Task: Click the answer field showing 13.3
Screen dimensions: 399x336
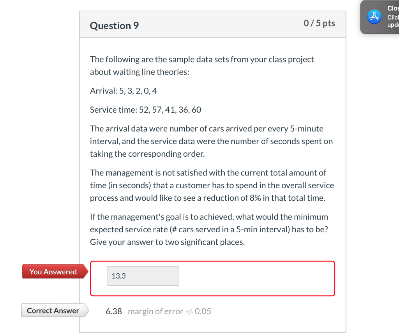Action: pyautogui.click(x=143, y=276)
